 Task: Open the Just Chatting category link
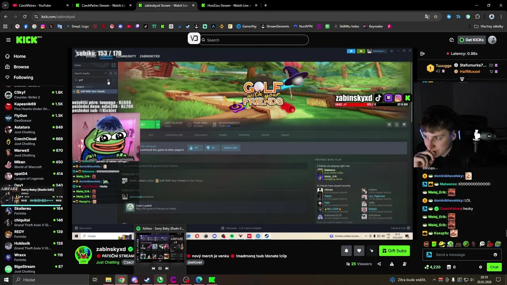[107, 262]
